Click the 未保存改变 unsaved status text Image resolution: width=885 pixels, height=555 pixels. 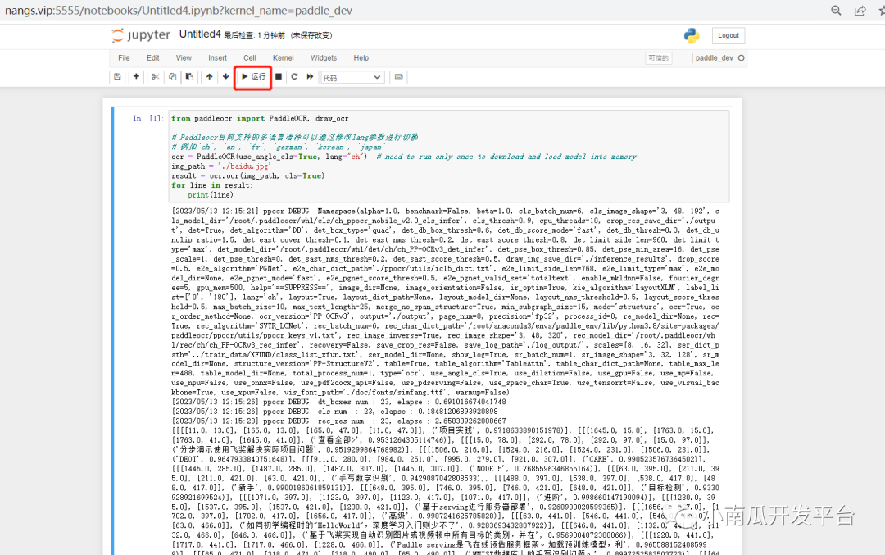coord(311,35)
